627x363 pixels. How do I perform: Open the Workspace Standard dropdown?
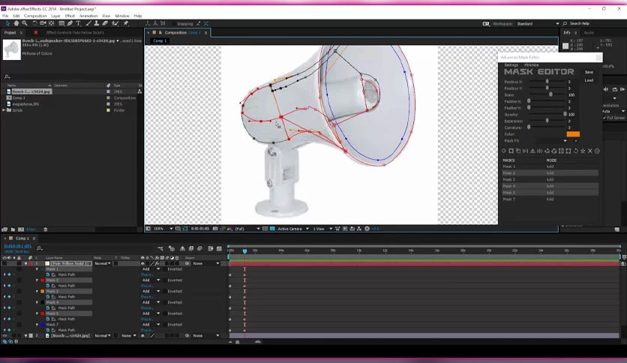tap(538, 23)
